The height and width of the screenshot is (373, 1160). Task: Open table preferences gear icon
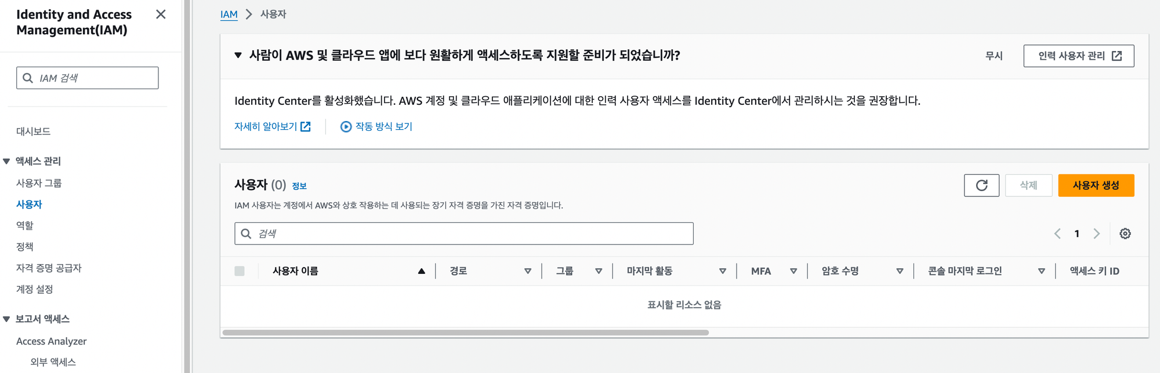point(1125,233)
